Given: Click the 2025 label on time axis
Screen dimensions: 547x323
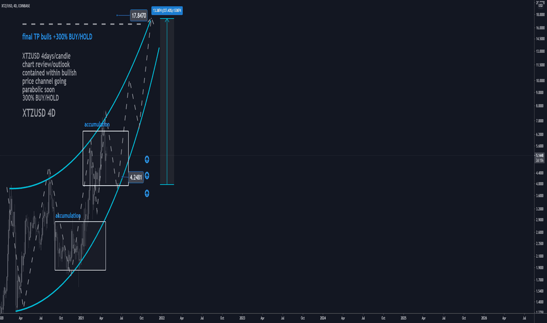Looking at the screenshot, I should (x=404, y=318).
